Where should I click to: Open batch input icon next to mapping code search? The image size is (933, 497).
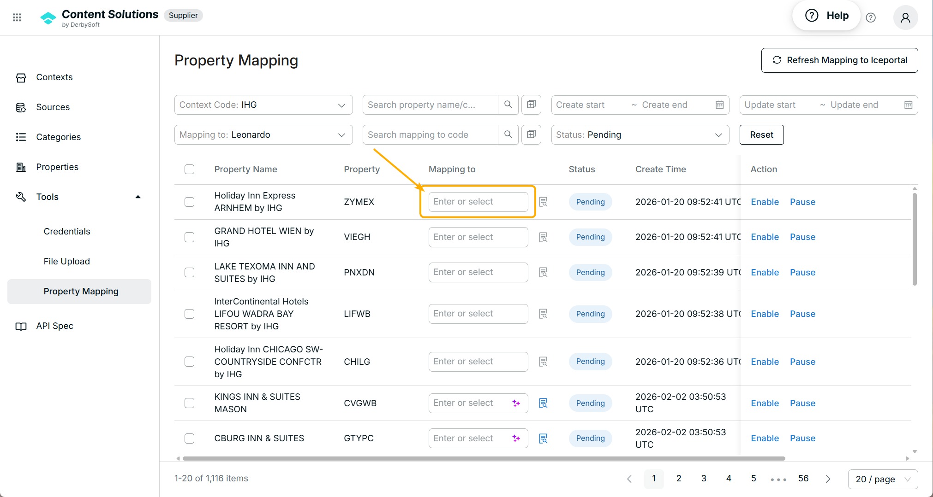531,134
